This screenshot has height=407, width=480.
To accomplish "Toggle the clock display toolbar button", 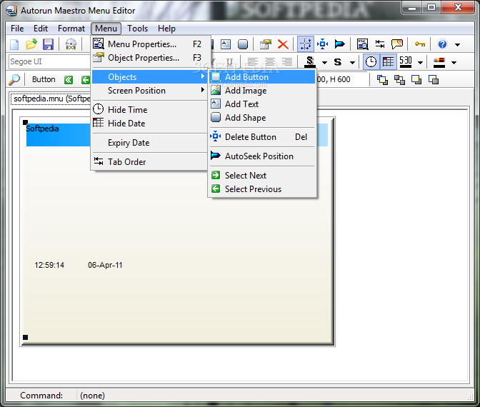I will [371, 62].
